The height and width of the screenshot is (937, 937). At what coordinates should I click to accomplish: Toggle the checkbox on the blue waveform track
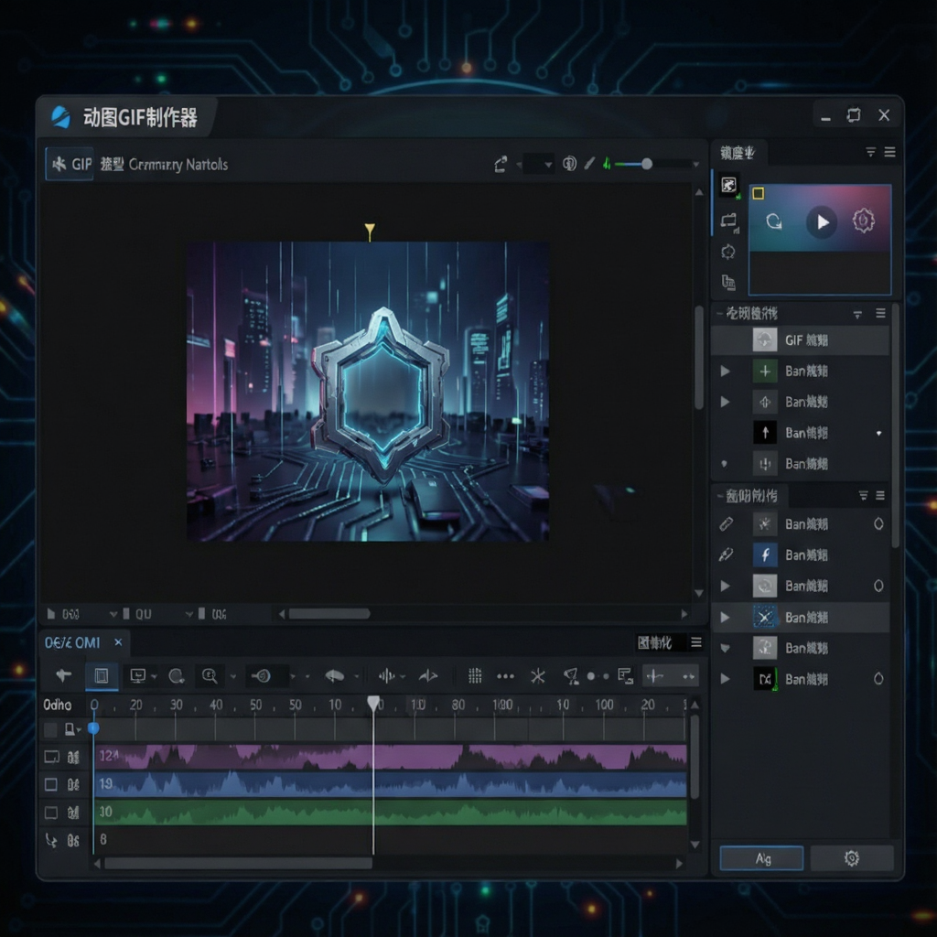[51, 784]
